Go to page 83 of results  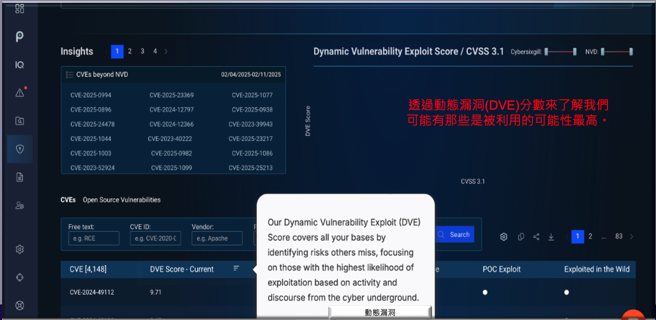[x=619, y=236]
